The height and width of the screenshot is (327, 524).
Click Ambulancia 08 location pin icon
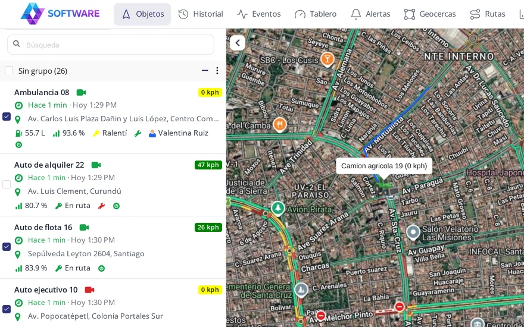pyautogui.click(x=18, y=120)
